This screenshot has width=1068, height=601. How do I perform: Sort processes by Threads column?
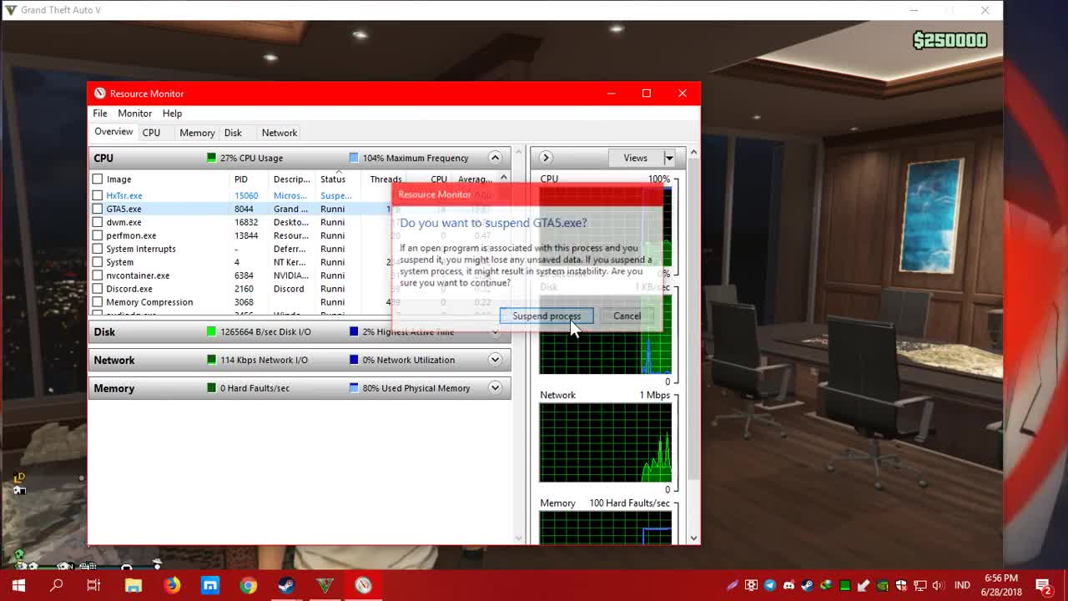point(385,179)
